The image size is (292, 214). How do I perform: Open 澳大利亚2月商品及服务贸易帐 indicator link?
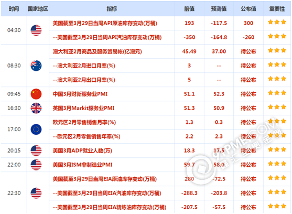[x=97, y=51]
